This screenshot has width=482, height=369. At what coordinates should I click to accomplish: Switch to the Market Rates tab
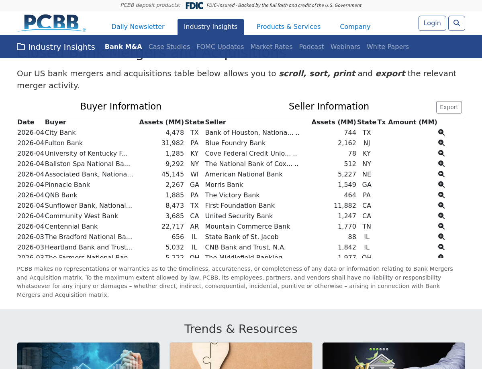pos(271,47)
